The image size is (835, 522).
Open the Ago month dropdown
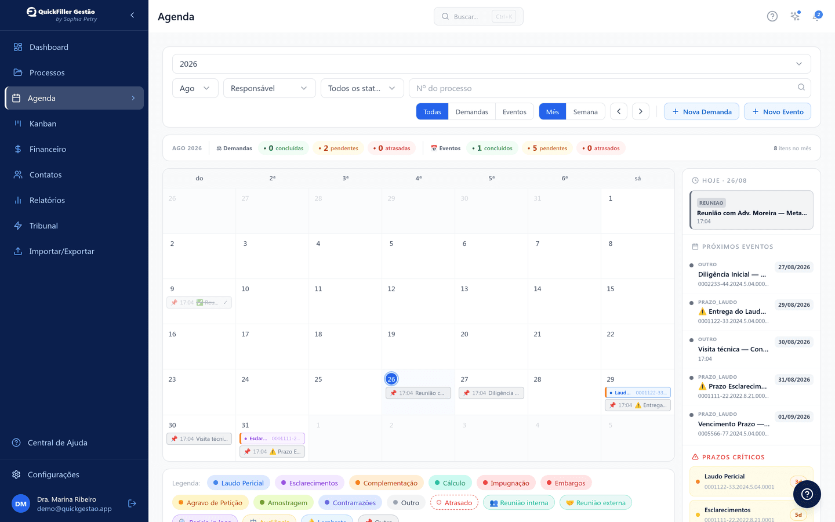coord(195,88)
